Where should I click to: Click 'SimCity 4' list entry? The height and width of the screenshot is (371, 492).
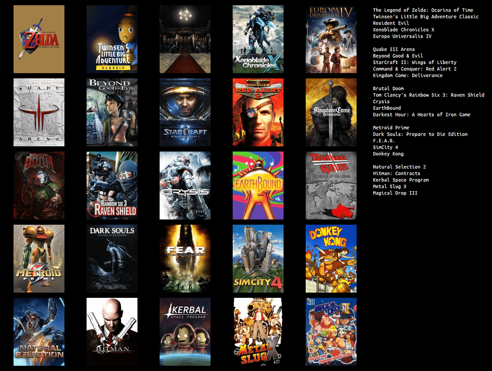[385, 147]
